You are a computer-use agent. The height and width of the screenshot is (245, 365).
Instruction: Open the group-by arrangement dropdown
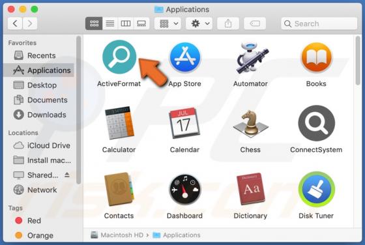click(169, 23)
